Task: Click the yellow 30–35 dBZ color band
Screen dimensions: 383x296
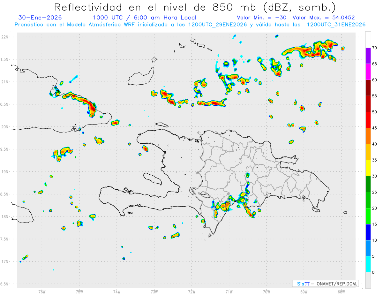Action: pyautogui.click(x=368, y=168)
